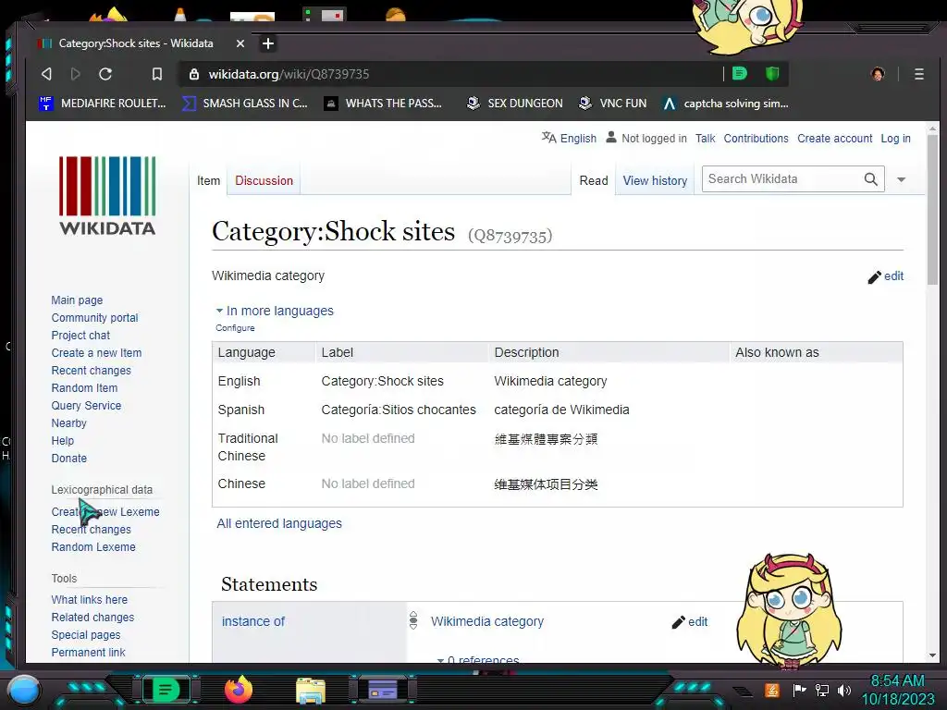The image size is (947, 710).
Task: Open the Wikimedia category value link
Action: tap(486, 621)
